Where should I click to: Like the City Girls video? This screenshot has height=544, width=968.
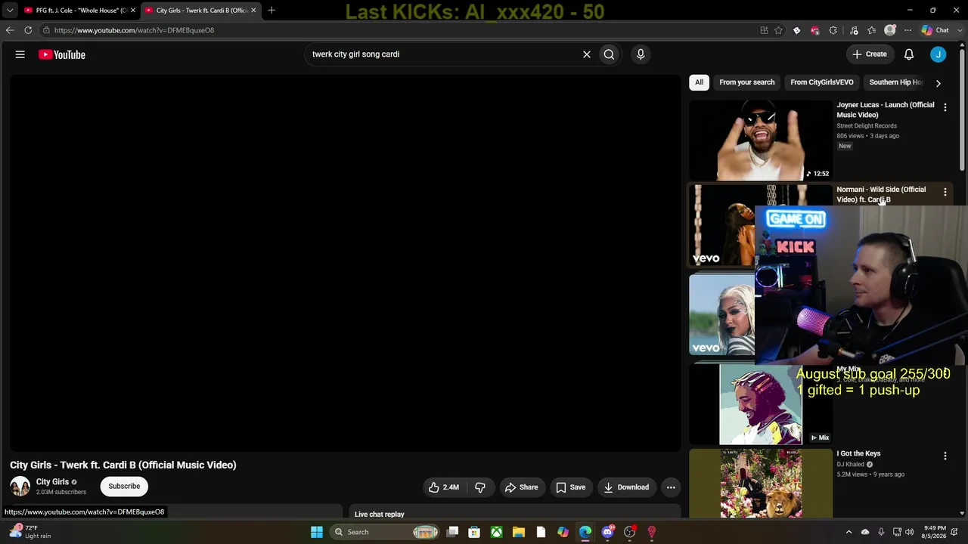pyautogui.click(x=444, y=487)
